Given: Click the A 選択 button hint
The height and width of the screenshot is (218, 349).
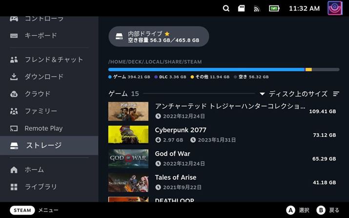Looking at the screenshot, I should tap(298, 210).
